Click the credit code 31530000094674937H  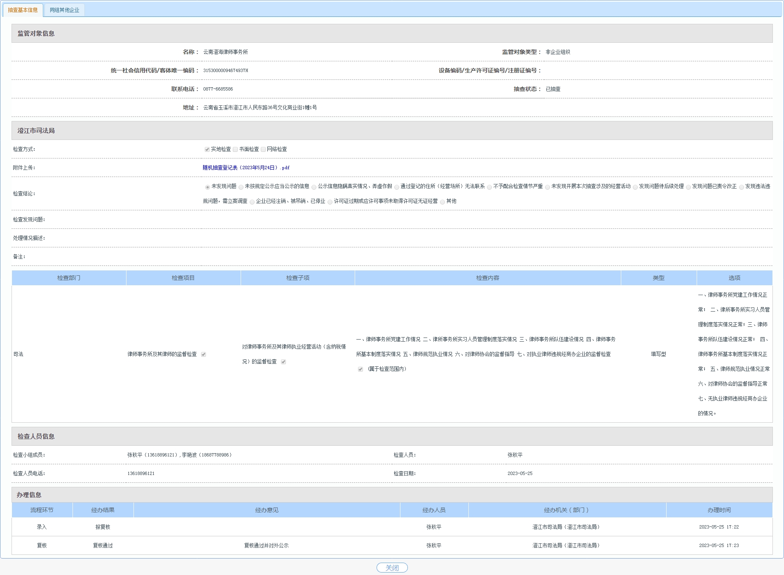(225, 70)
